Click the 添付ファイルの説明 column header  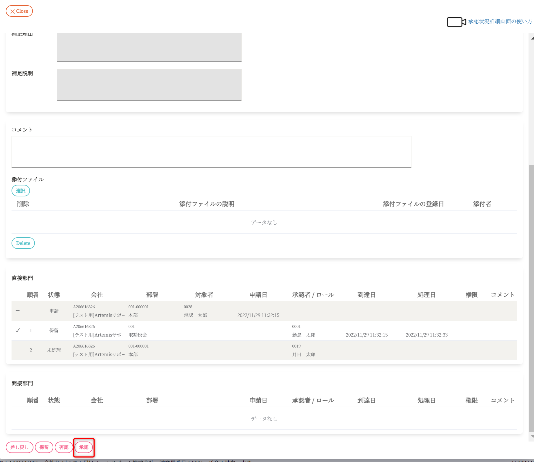tap(206, 204)
